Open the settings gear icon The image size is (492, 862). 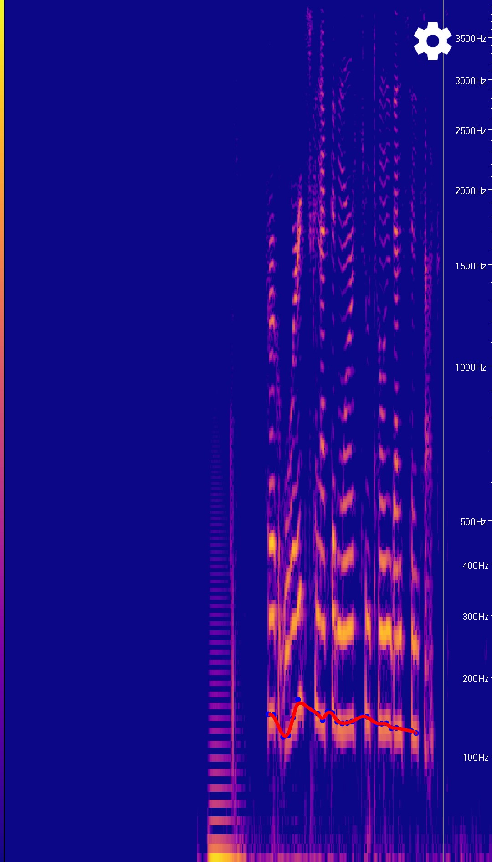432,41
